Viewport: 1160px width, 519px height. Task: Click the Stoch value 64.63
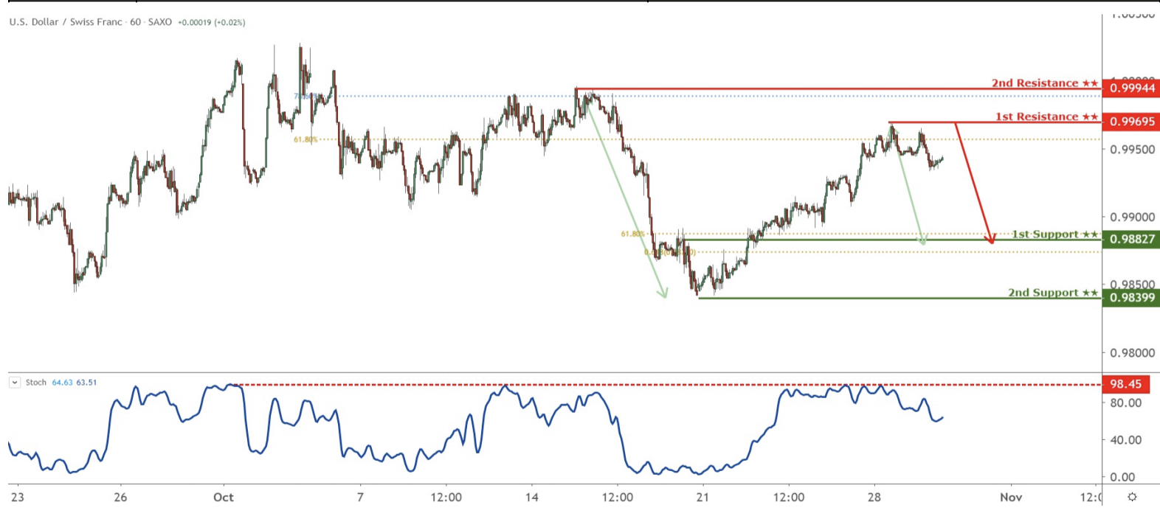62,383
